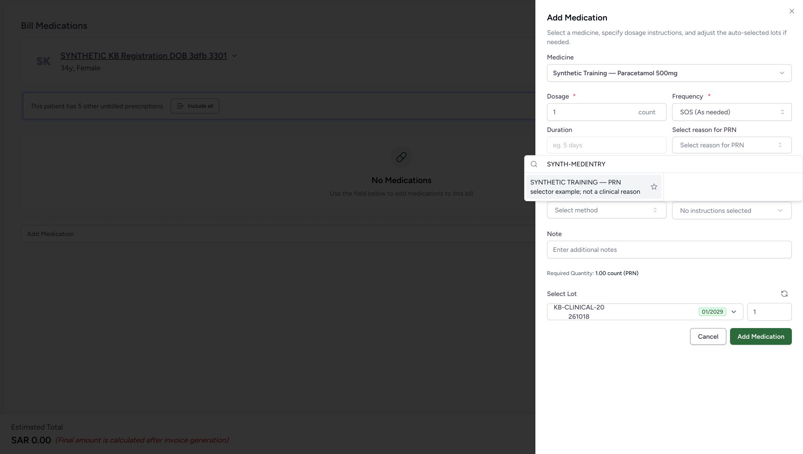
Task: Click the Note input field
Action: point(669,250)
